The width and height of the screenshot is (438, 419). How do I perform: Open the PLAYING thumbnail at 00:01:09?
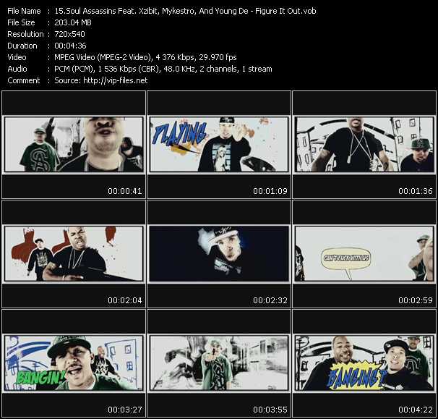point(219,144)
